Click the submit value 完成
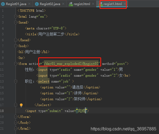Screen dimensions: 159x134 tap(81, 111)
